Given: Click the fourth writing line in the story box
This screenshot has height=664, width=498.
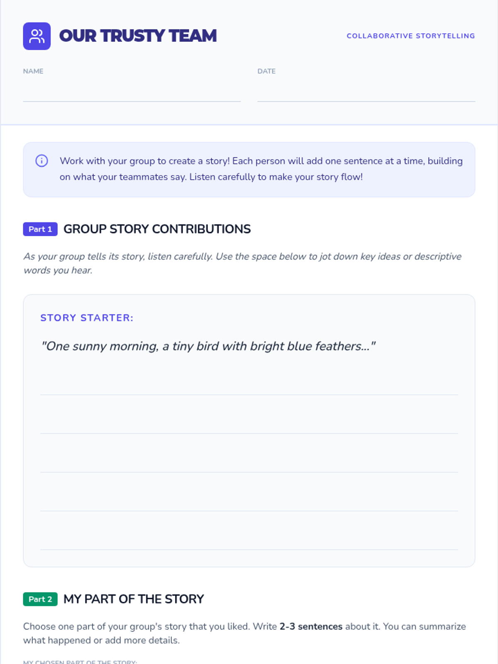Looking at the screenshot, I should [249, 502].
